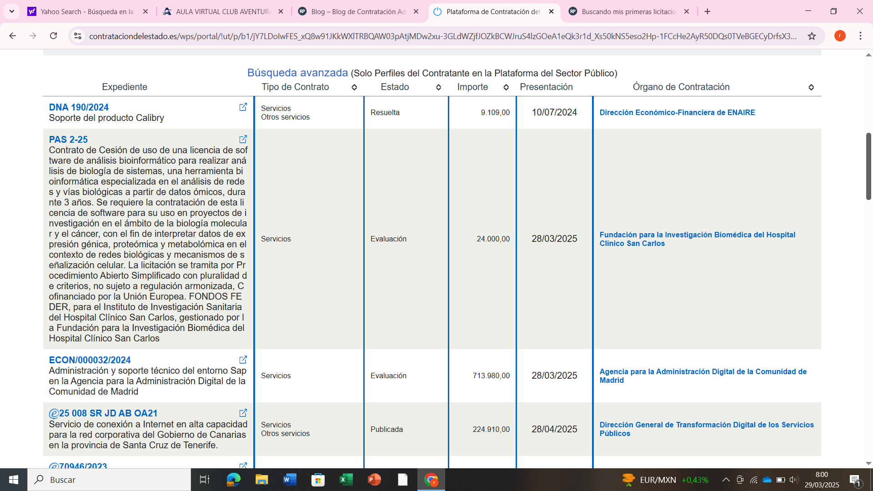Image resolution: width=873 pixels, height=491 pixels.
Task: Switch to AULA VIRTUAL CLUB AVENTURA tab
Action: click(x=222, y=11)
